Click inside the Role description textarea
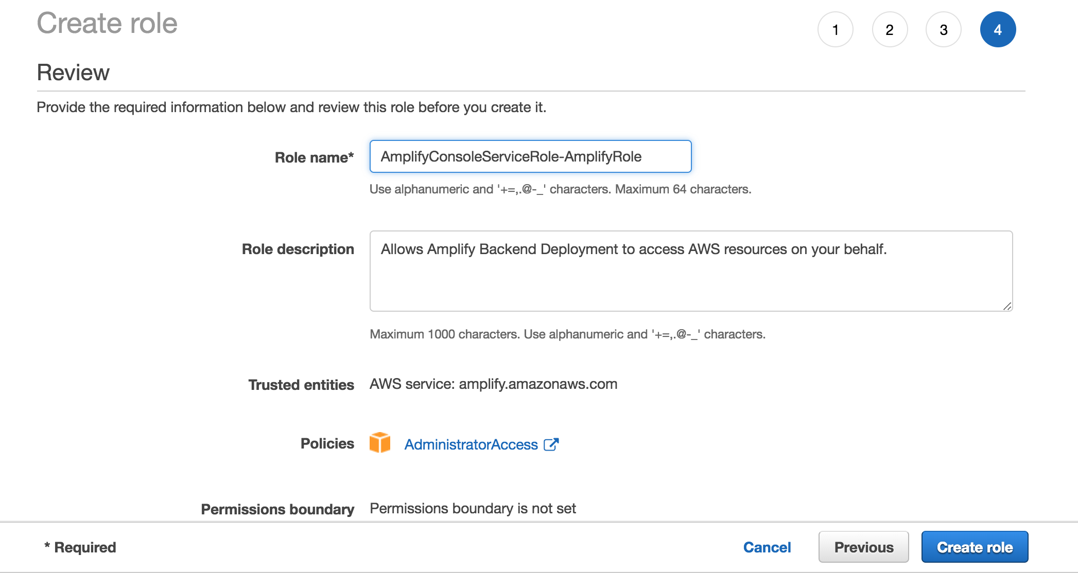This screenshot has height=573, width=1078. (x=691, y=271)
